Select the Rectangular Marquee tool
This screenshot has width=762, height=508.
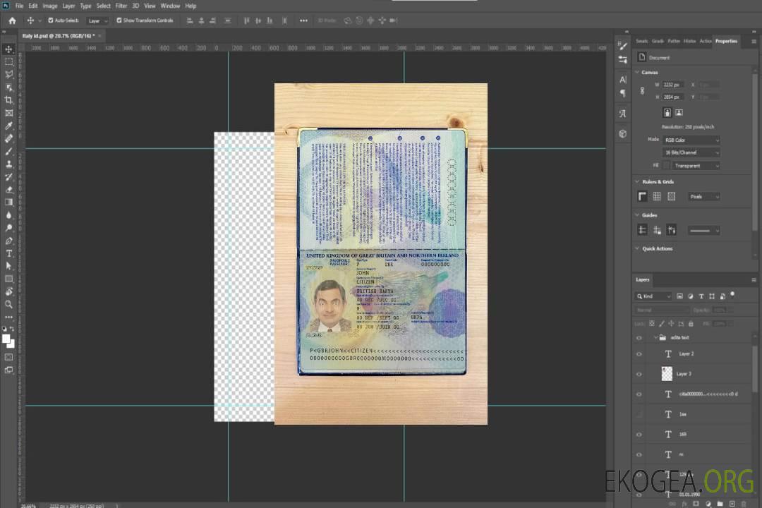coord(8,61)
